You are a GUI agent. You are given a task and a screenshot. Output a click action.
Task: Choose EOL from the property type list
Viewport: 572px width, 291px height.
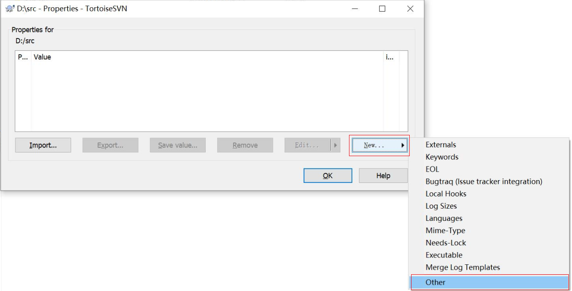431,169
